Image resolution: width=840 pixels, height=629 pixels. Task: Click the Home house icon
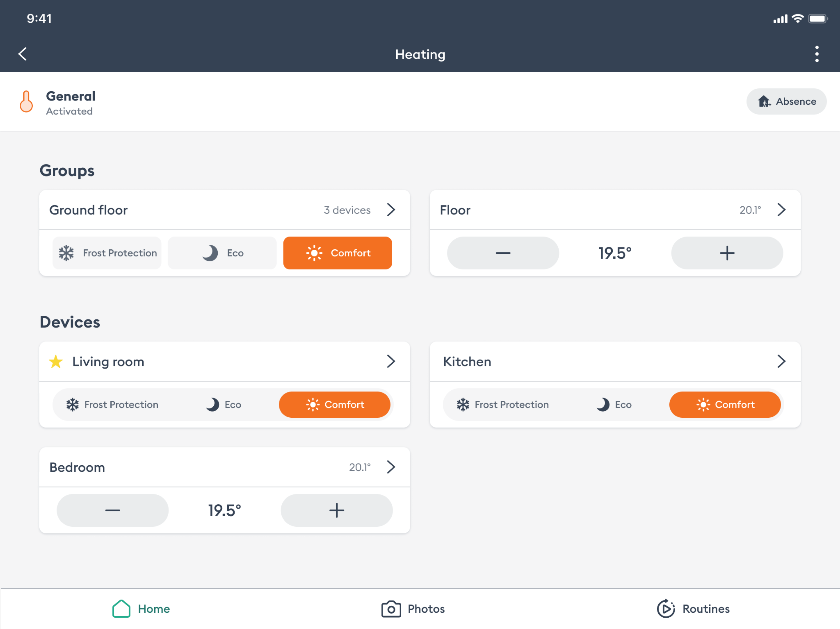click(121, 608)
